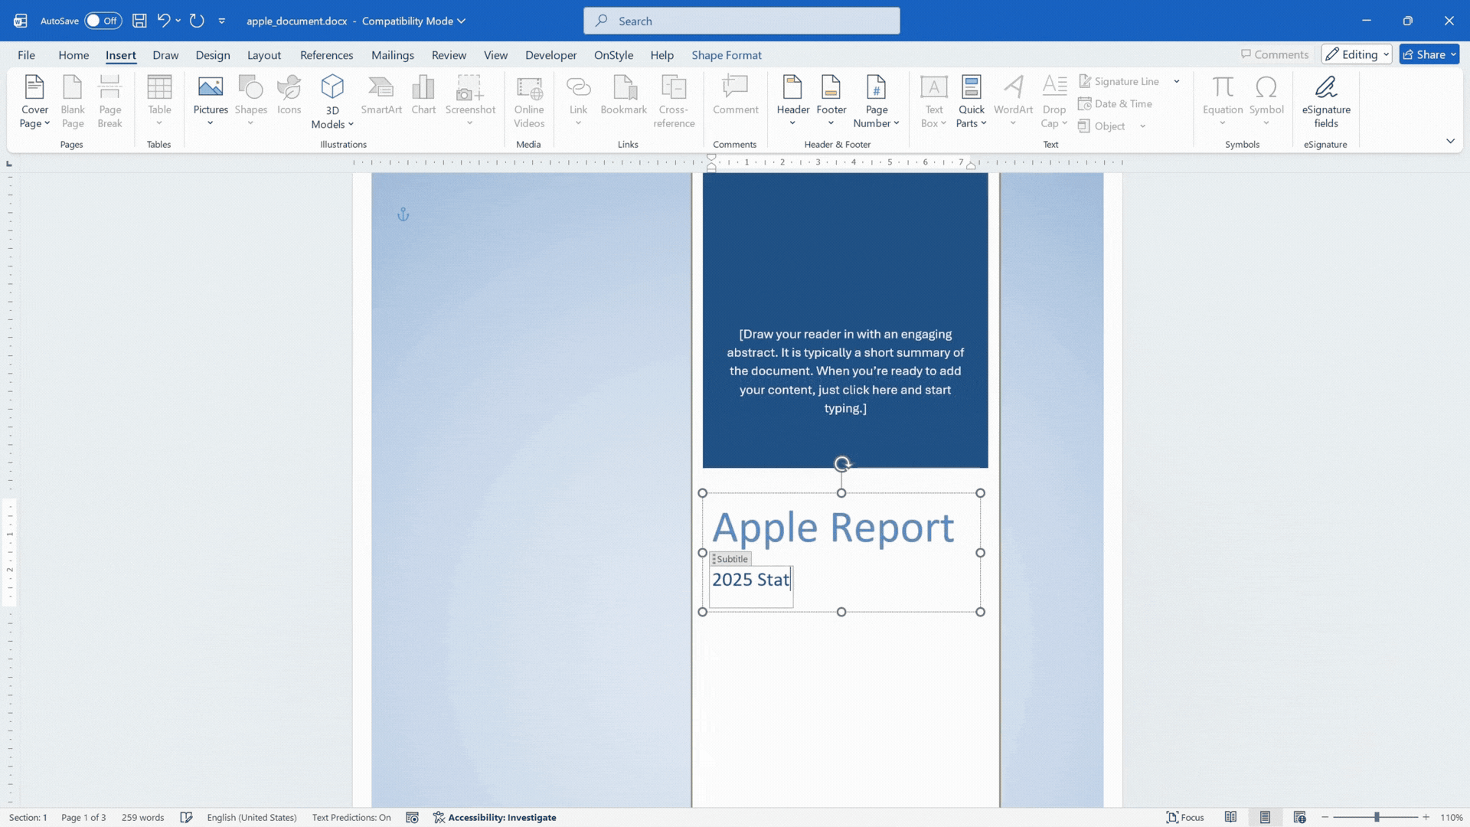Zoom out with the minus button
The image size is (1470, 827).
click(x=1325, y=817)
